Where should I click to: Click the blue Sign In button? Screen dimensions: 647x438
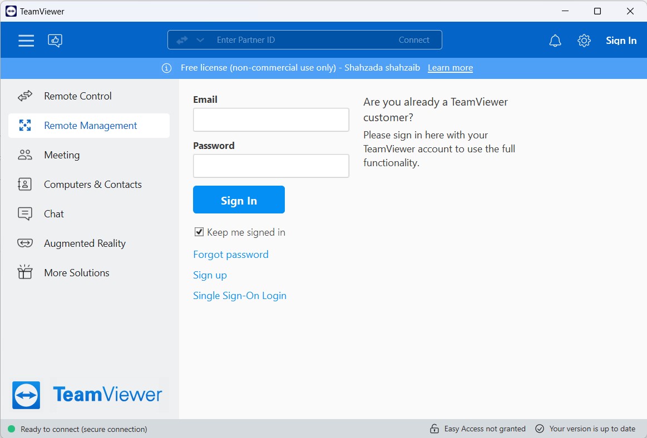tap(239, 200)
